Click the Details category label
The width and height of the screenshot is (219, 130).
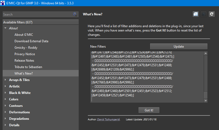[14, 125]
